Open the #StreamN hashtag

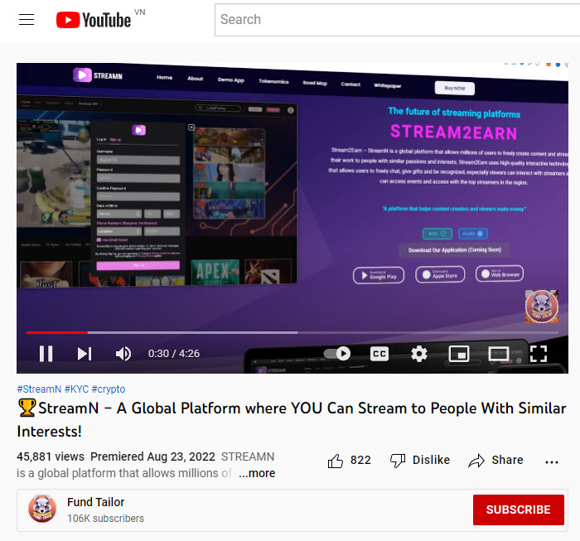(x=39, y=389)
